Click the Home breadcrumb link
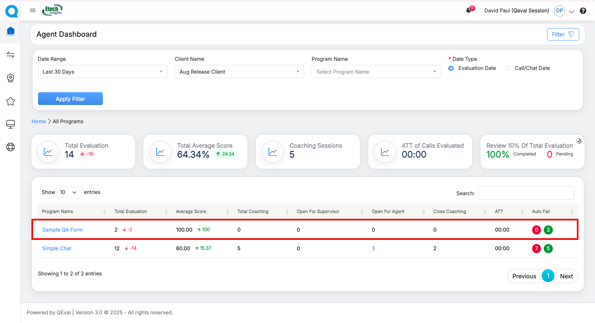This screenshot has width=595, height=323. click(x=39, y=122)
